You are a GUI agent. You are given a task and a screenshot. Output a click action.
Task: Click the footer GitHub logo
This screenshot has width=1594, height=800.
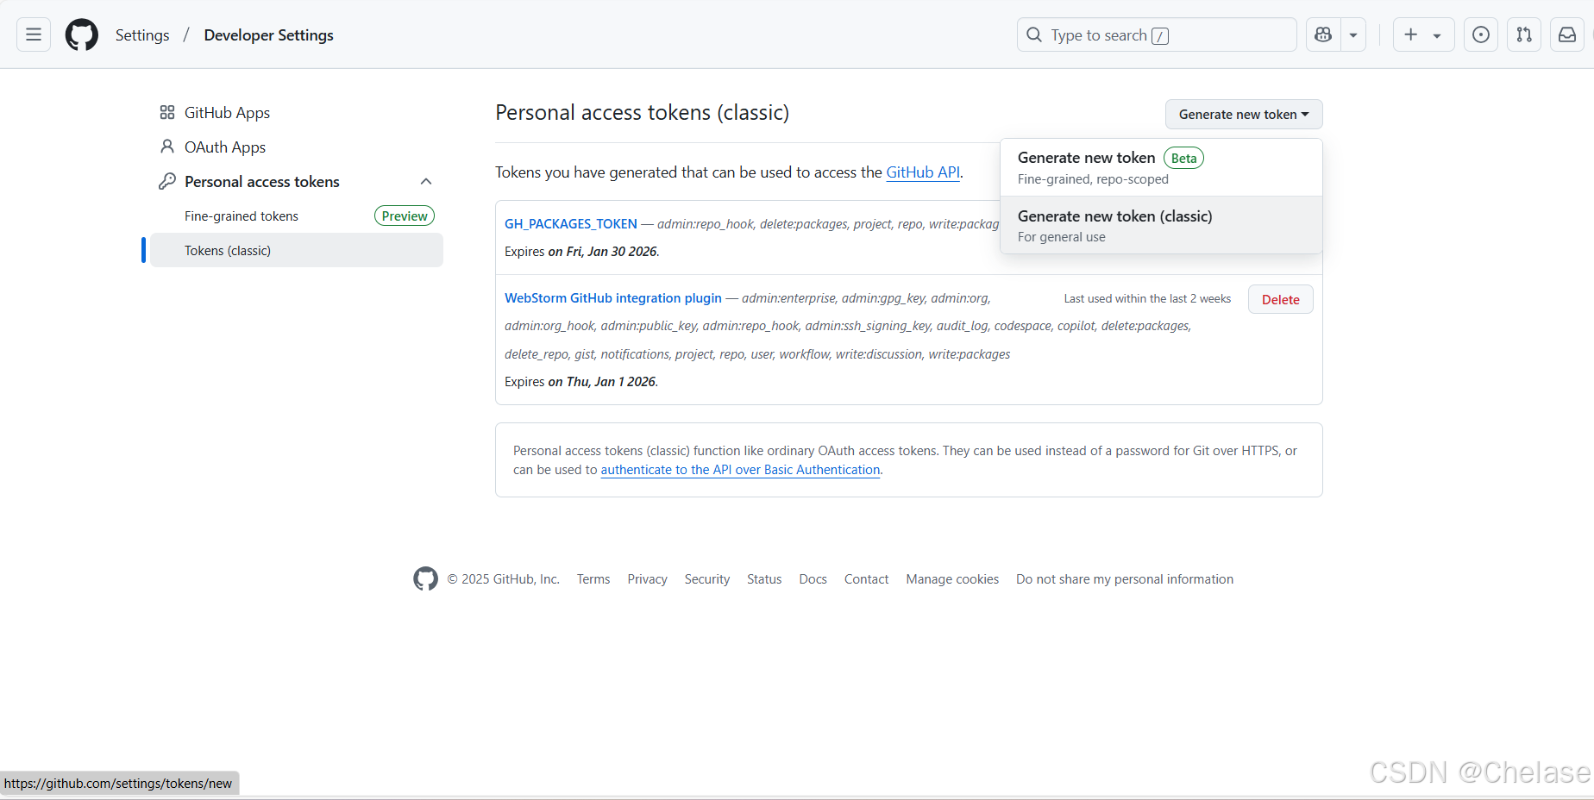pos(425,578)
